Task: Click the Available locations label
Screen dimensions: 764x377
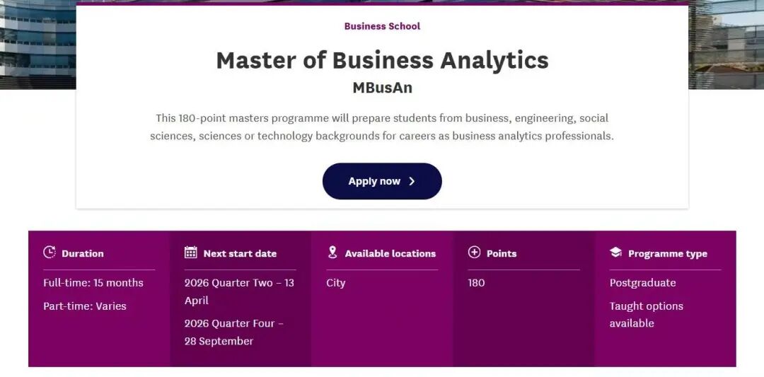Action: pyautogui.click(x=390, y=253)
